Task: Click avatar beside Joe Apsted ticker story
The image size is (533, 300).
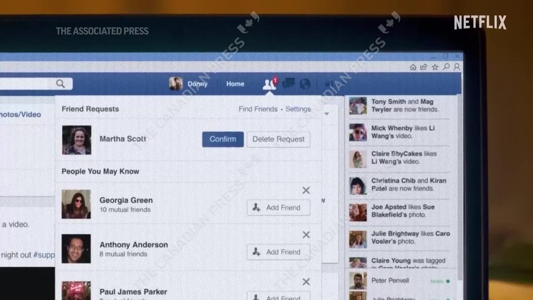Action: 358,212
